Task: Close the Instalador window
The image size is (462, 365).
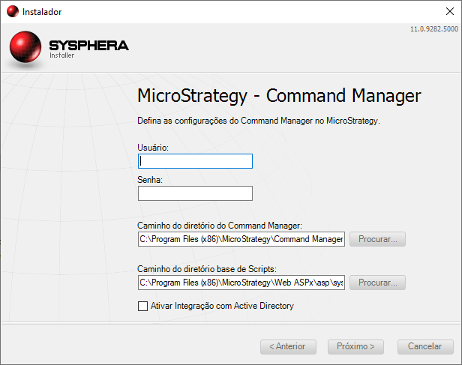Action: [450, 11]
